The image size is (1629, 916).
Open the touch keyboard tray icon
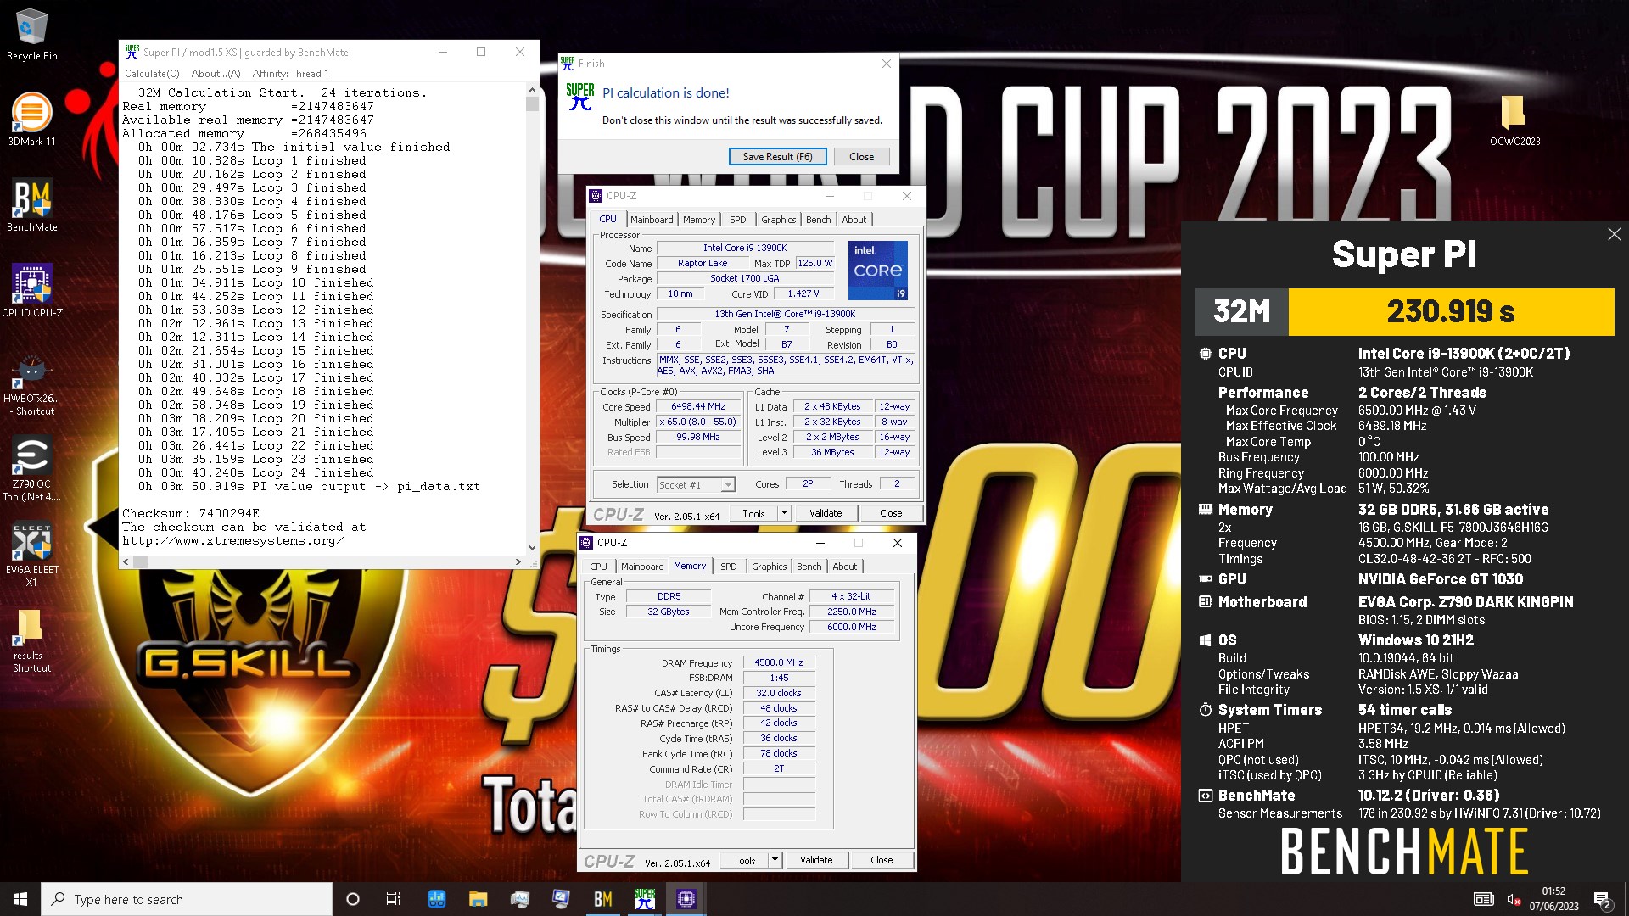click(1483, 899)
